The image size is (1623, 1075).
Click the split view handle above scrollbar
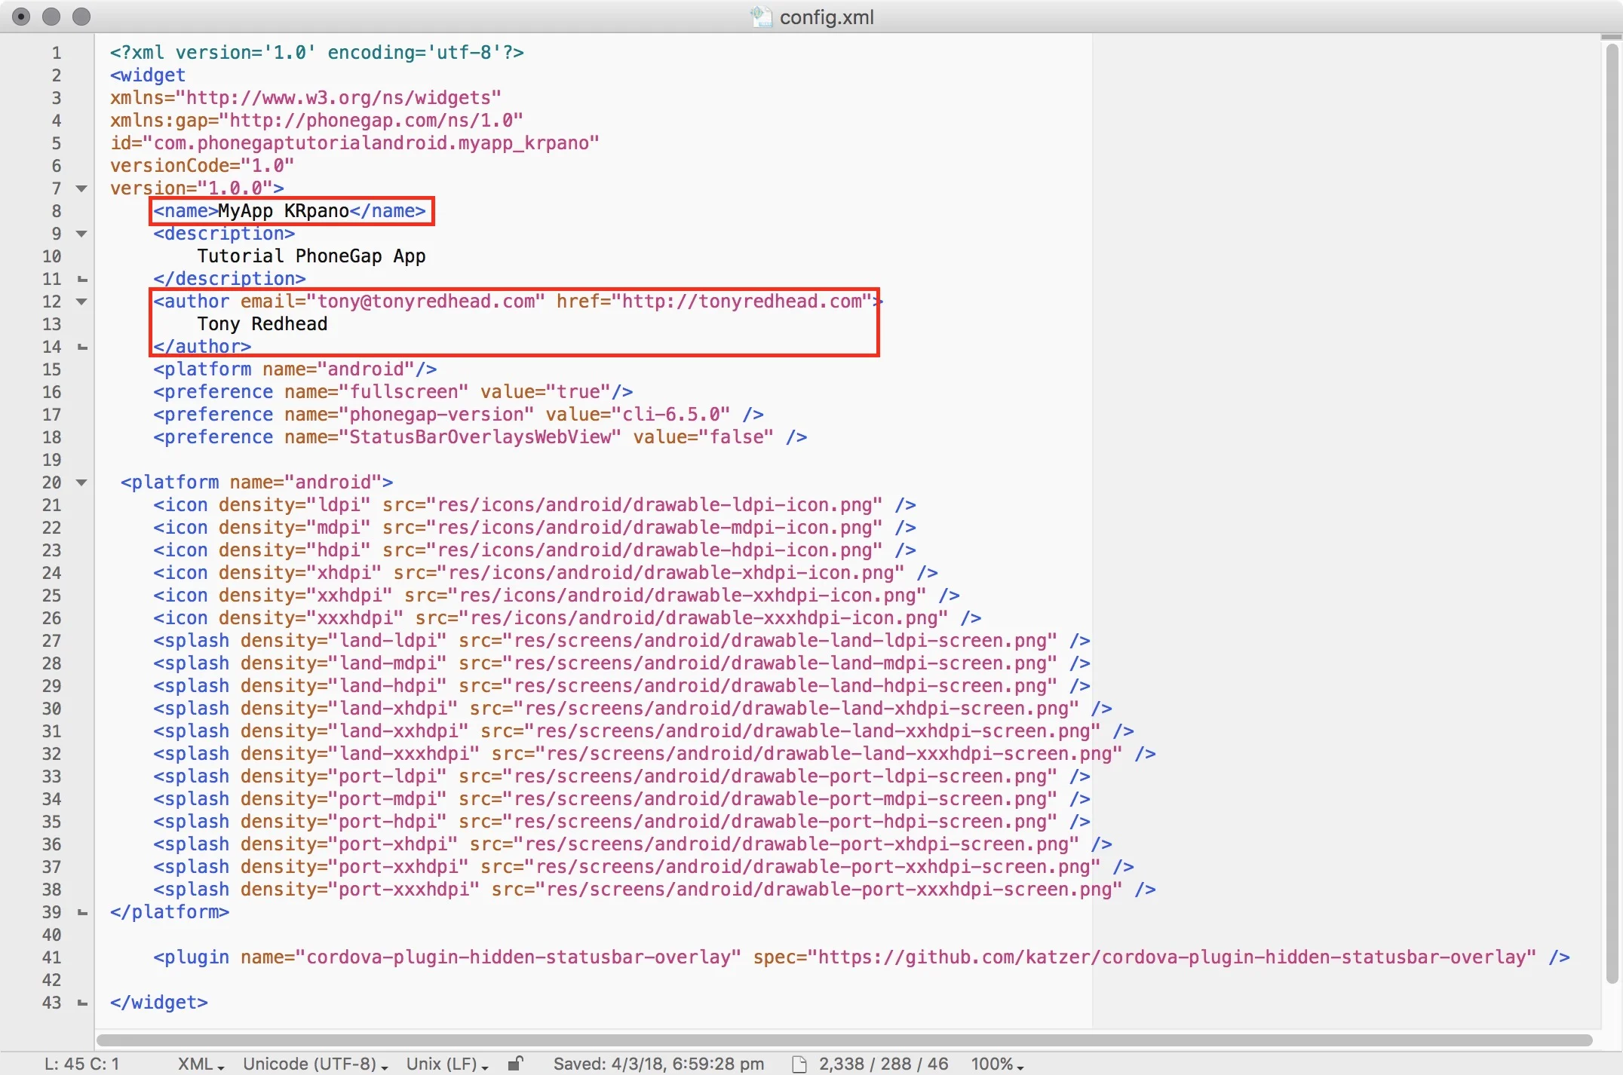coord(1612,37)
